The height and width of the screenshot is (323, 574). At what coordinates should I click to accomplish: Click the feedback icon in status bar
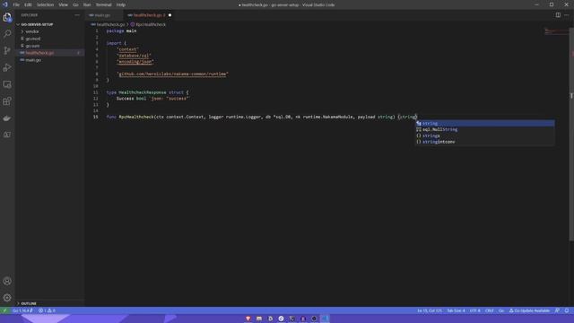[x=557, y=310]
